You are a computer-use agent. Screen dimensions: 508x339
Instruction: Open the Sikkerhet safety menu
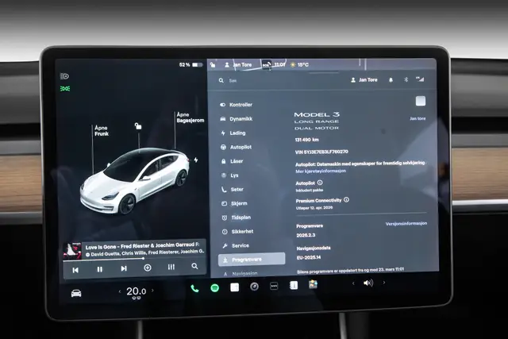tap(238, 231)
